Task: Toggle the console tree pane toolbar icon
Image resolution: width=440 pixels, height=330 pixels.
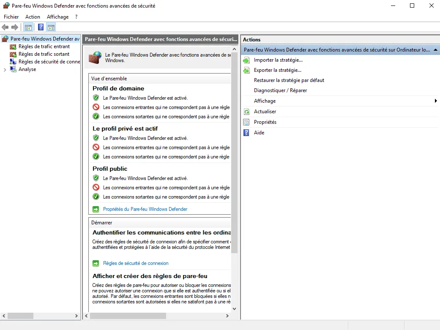Action: tap(28, 27)
